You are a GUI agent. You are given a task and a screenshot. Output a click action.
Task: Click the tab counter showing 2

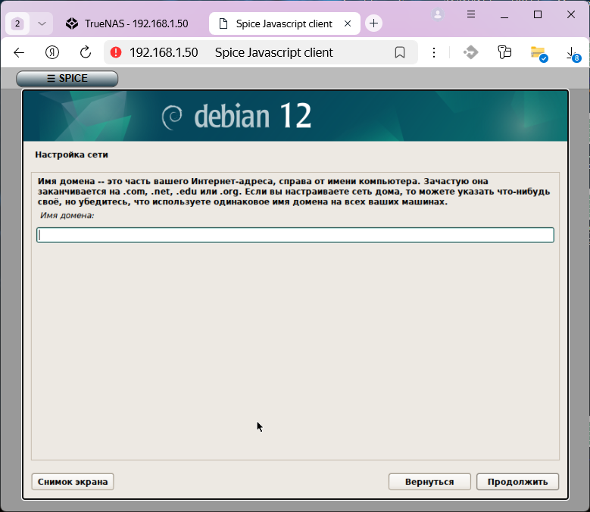coord(17,23)
